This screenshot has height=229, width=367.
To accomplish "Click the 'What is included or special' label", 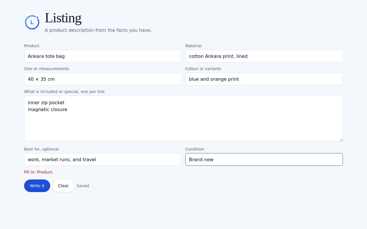I will (64, 92).
